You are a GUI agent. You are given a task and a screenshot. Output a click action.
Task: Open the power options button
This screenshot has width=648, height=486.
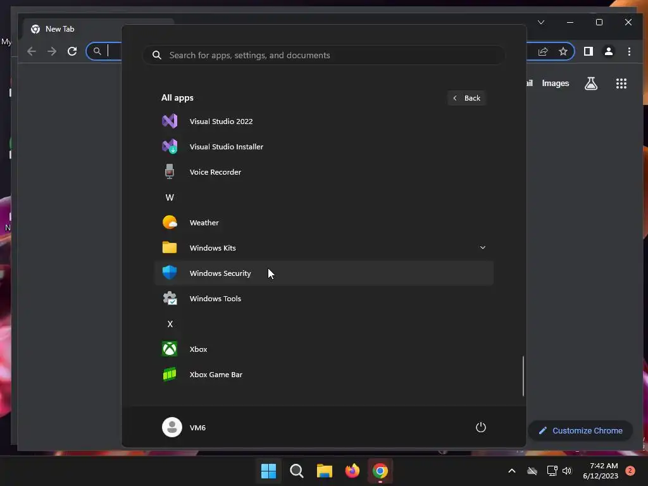(481, 427)
